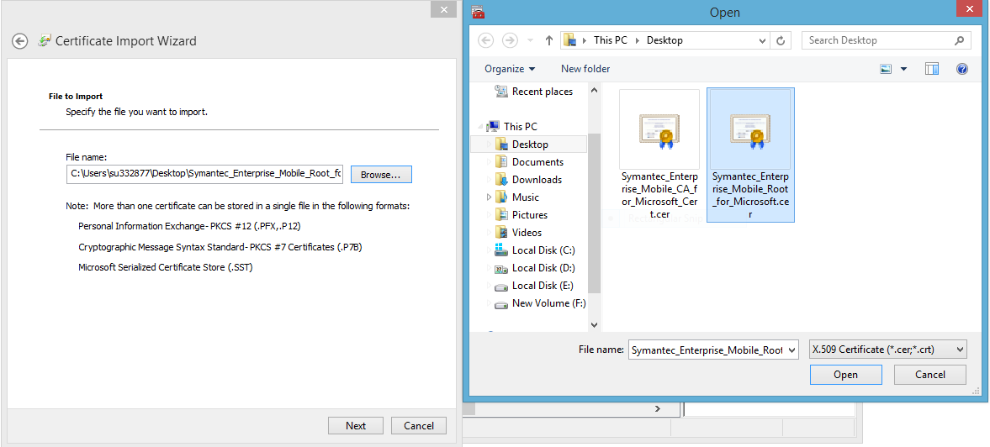Viewport: 990px width, 447px height.
Task: Select Recent places in navigation tree
Action: tap(543, 92)
